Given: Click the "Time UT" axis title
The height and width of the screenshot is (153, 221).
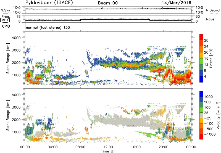Looking at the screenshot, I should 108,151.
